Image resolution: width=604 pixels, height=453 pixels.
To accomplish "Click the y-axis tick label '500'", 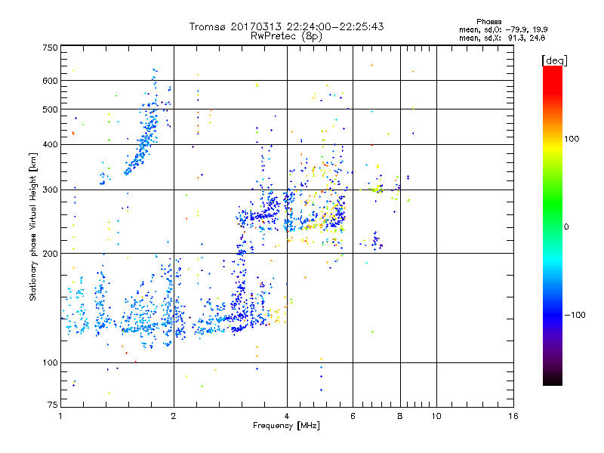I will pos(51,109).
